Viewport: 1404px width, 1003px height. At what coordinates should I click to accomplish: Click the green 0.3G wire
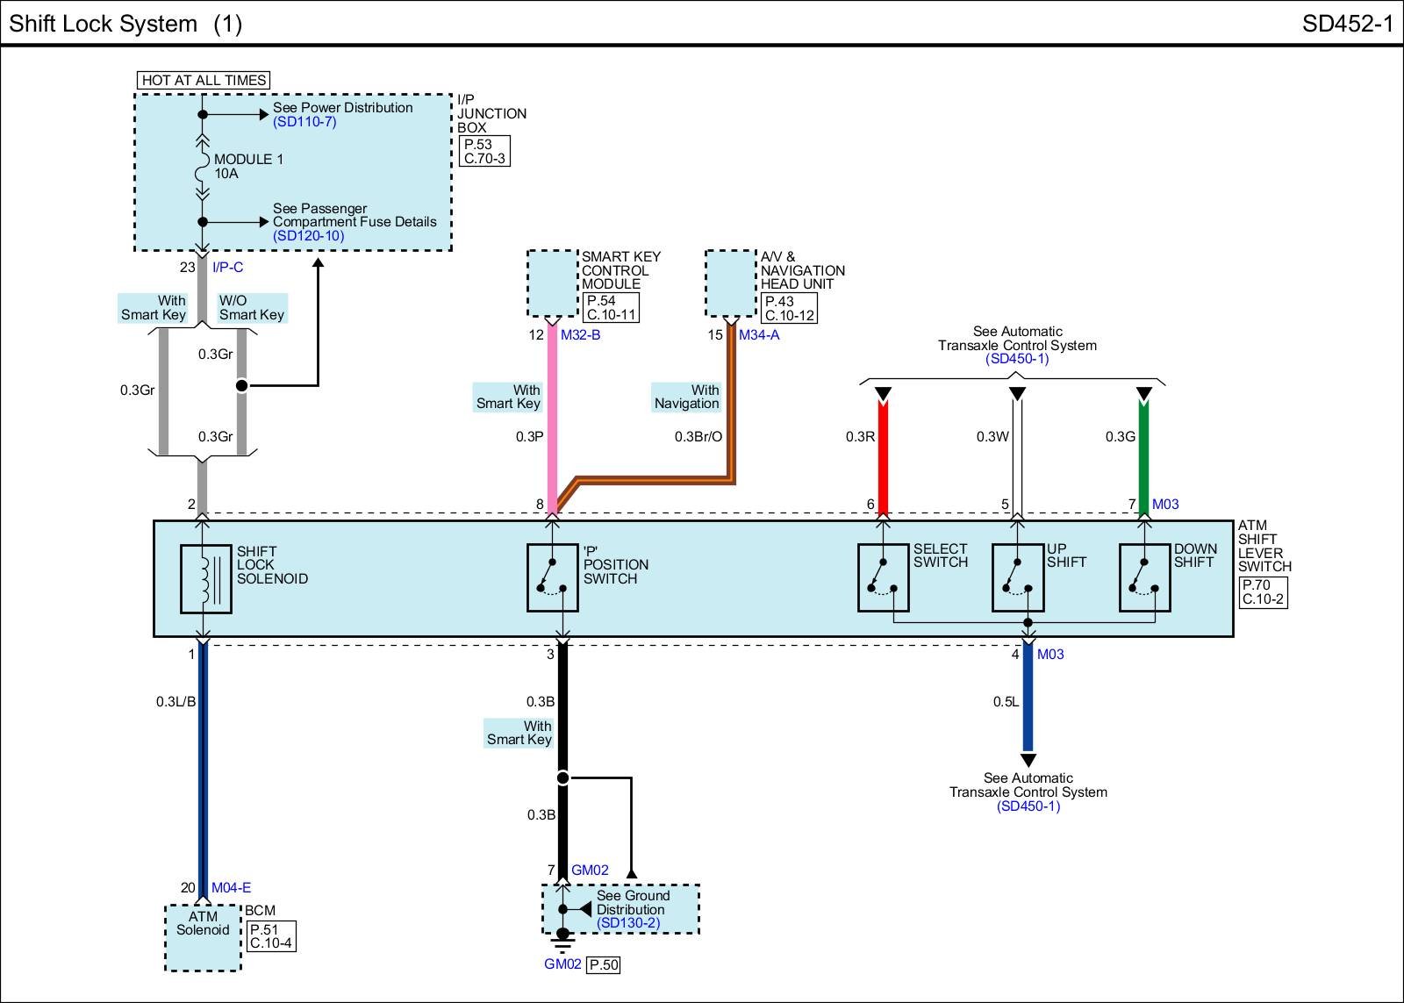(x=1143, y=456)
